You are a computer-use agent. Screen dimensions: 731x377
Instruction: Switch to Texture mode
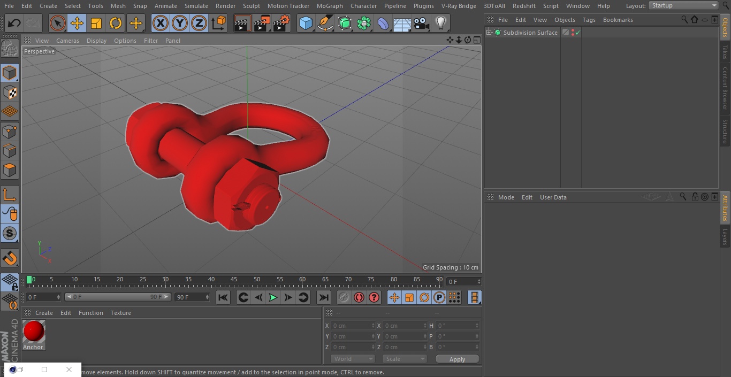(10, 92)
